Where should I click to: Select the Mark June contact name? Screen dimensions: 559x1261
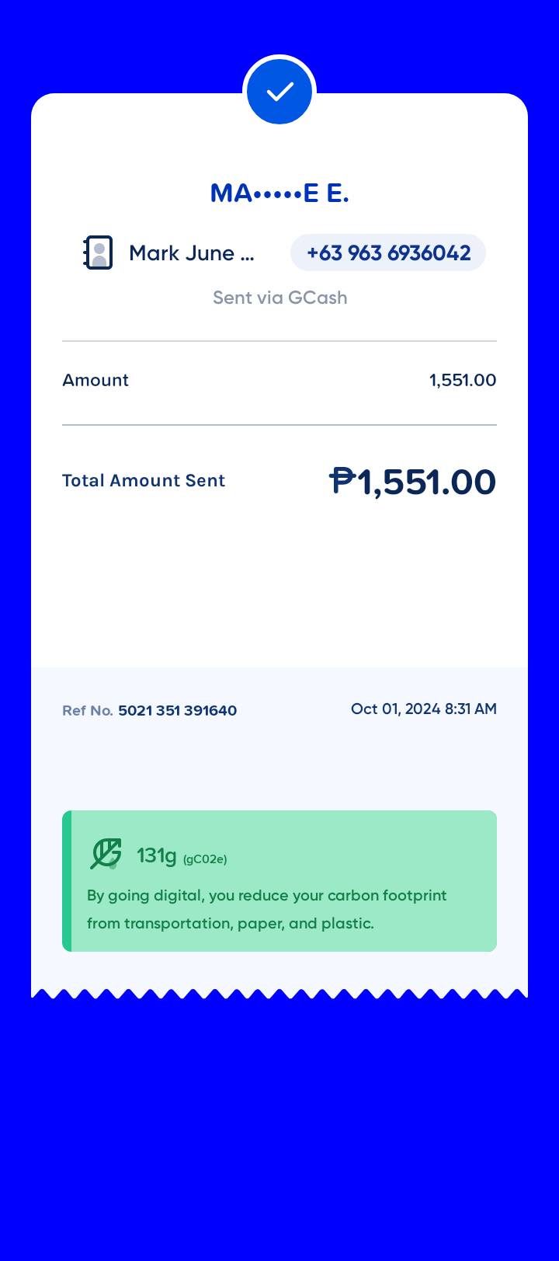(191, 253)
